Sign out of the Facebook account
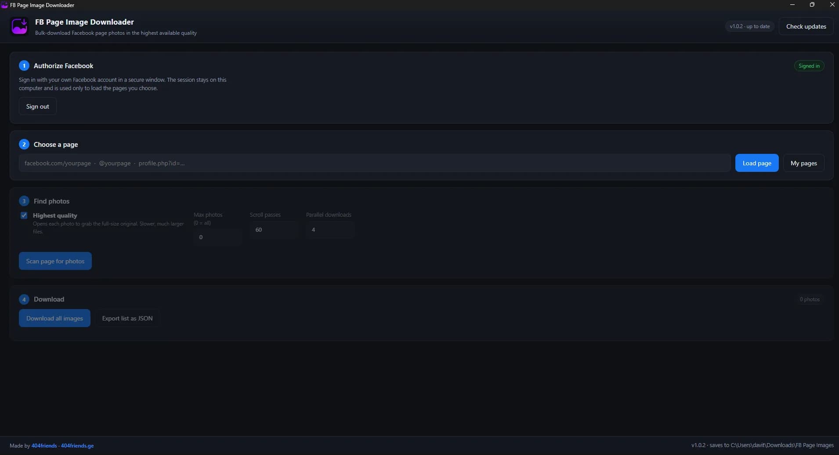 pyautogui.click(x=38, y=106)
